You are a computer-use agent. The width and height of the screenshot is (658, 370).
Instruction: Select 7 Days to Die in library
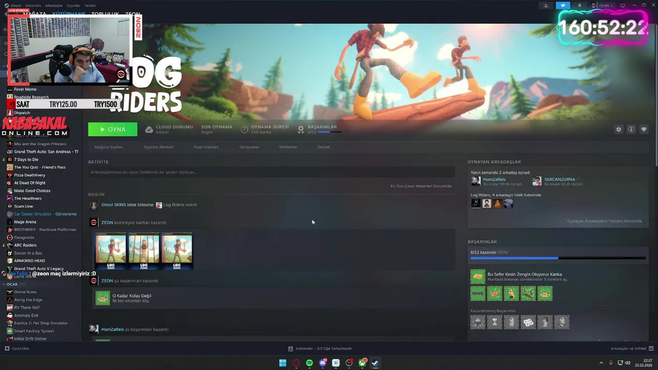(26, 159)
